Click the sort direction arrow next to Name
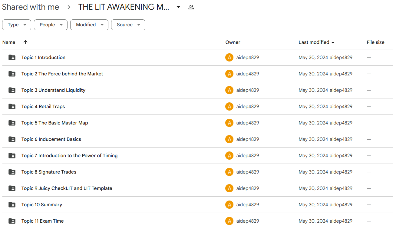The image size is (393, 229). point(25,42)
